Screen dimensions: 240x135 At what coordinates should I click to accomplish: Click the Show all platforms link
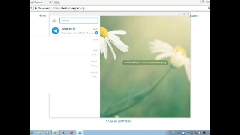(x=118, y=121)
